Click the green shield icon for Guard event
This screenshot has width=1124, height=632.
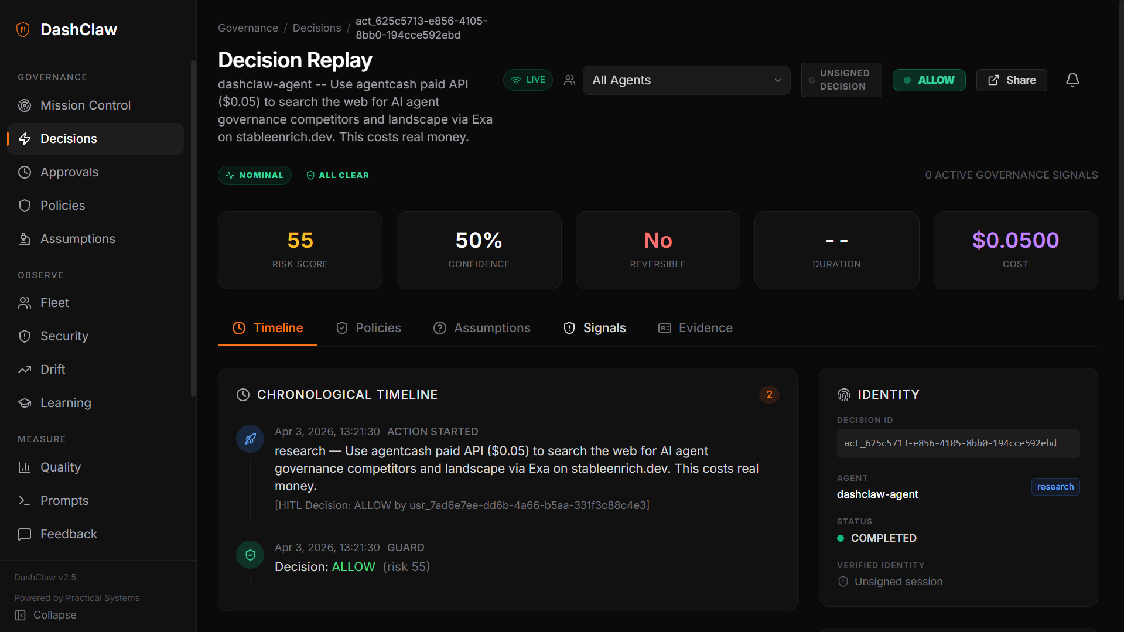(250, 555)
